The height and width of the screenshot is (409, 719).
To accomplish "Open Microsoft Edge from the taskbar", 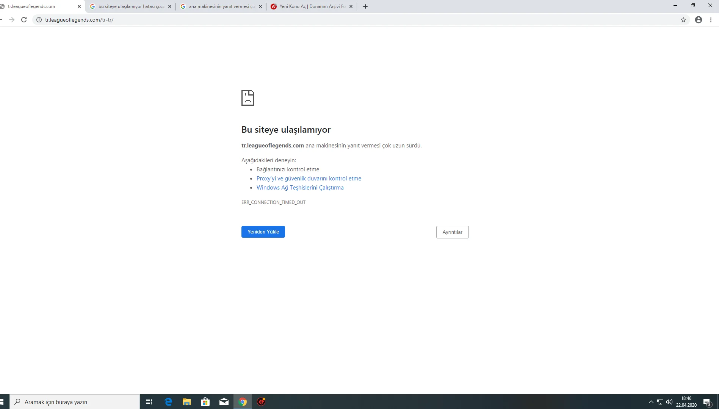I will pos(168,402).
